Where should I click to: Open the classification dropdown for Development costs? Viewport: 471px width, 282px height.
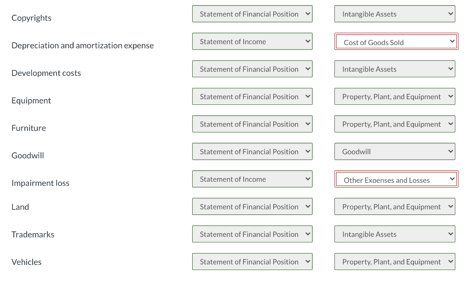point(395,69)
